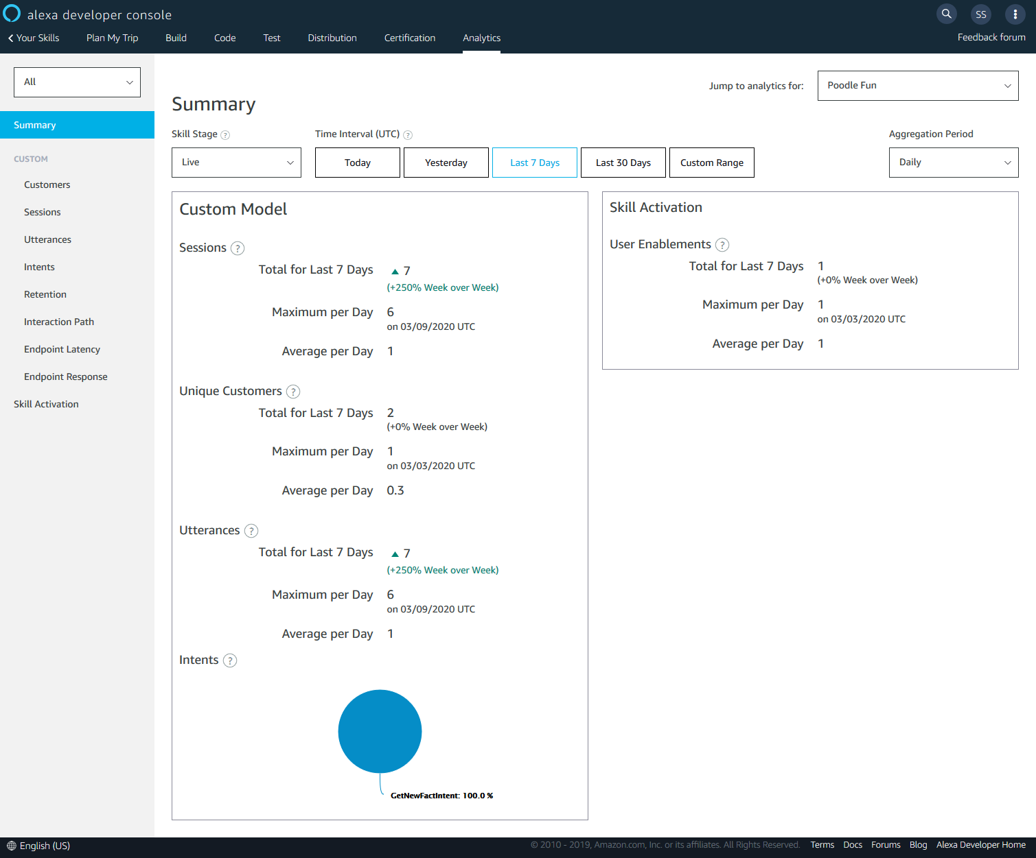
Task: Switch to the Build tab
Action: [176, 38]
